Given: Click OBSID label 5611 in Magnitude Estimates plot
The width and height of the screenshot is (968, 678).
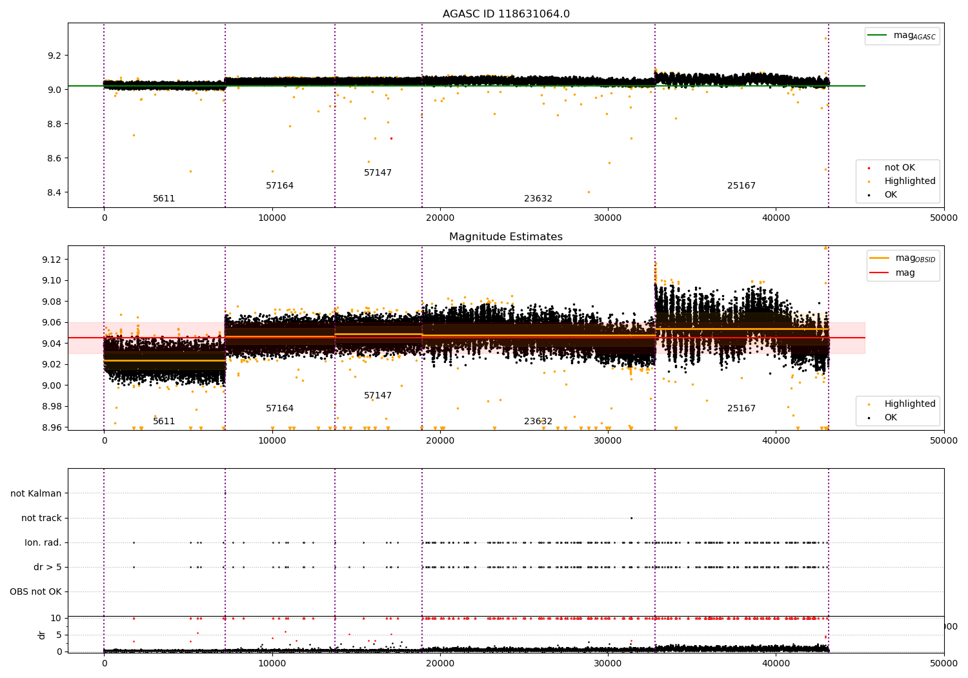Looking at the screenshot, I should [164, 422].
